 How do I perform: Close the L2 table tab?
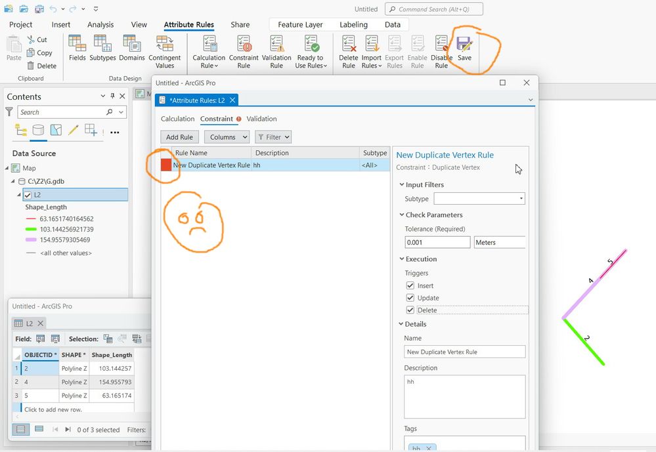click(41, 323)
